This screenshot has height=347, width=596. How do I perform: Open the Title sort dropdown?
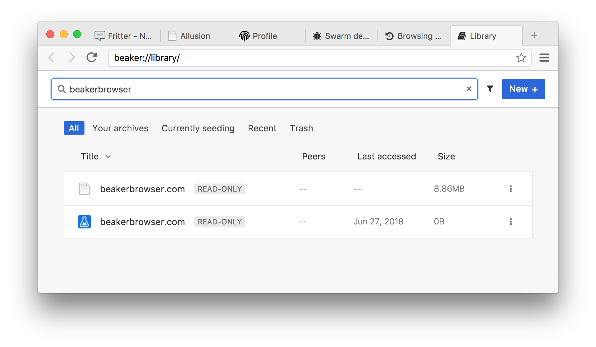pyautogui.click(x=96, y=156)
